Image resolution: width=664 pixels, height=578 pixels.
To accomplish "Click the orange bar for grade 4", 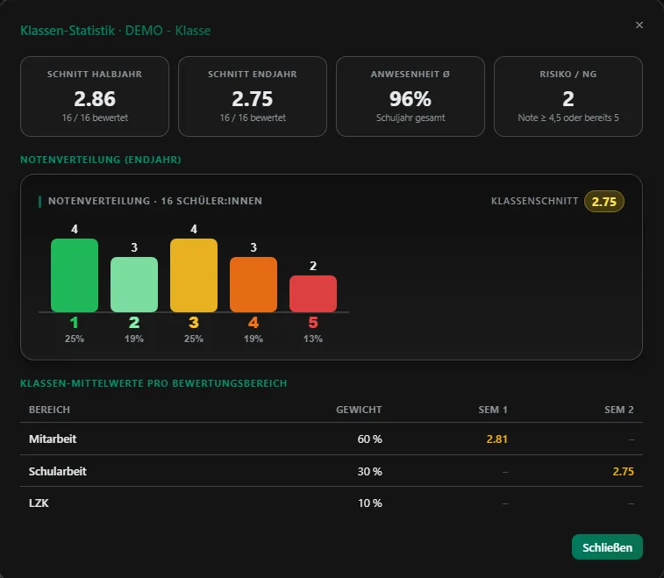I will (x=253, y=284).
